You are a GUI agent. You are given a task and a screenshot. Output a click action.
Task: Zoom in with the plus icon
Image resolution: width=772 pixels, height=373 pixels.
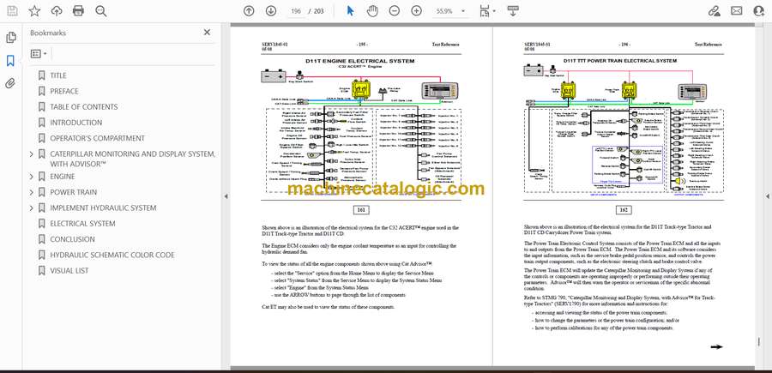pos(417,11)
